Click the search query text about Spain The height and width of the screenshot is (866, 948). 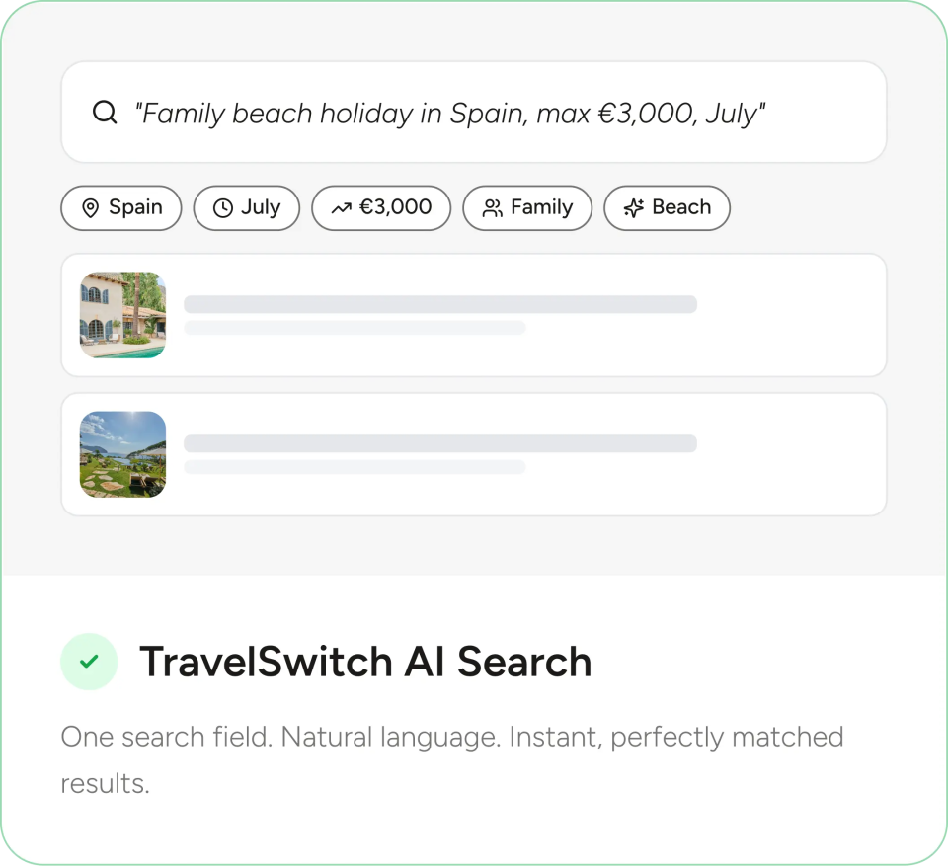[x=450, y=114]
